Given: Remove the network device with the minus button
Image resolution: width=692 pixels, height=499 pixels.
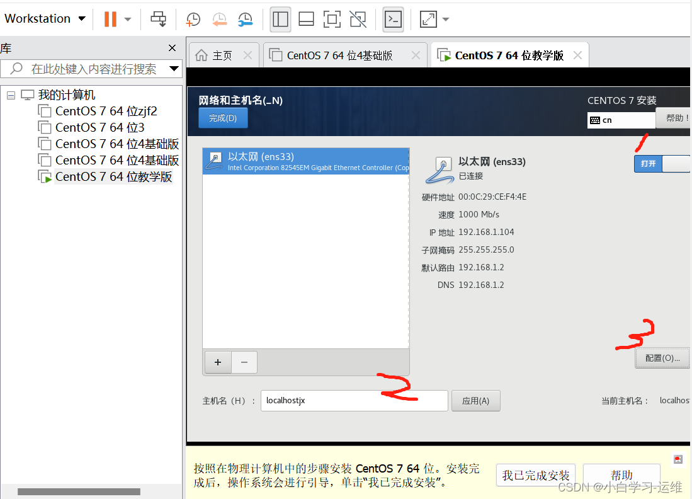Looking at the screenshot, I should pos(244,362).
